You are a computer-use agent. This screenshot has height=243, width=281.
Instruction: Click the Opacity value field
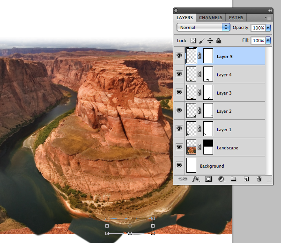coord(258,28)
